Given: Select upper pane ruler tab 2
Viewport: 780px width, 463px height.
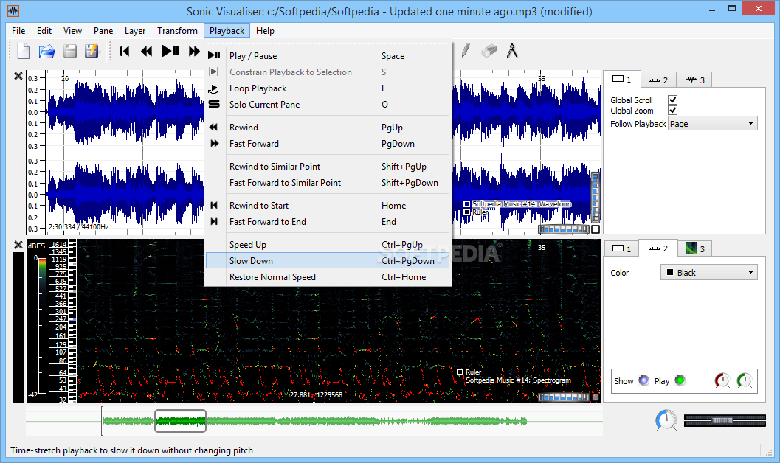Looking at the screenshot, I should (x=659, y=80).
